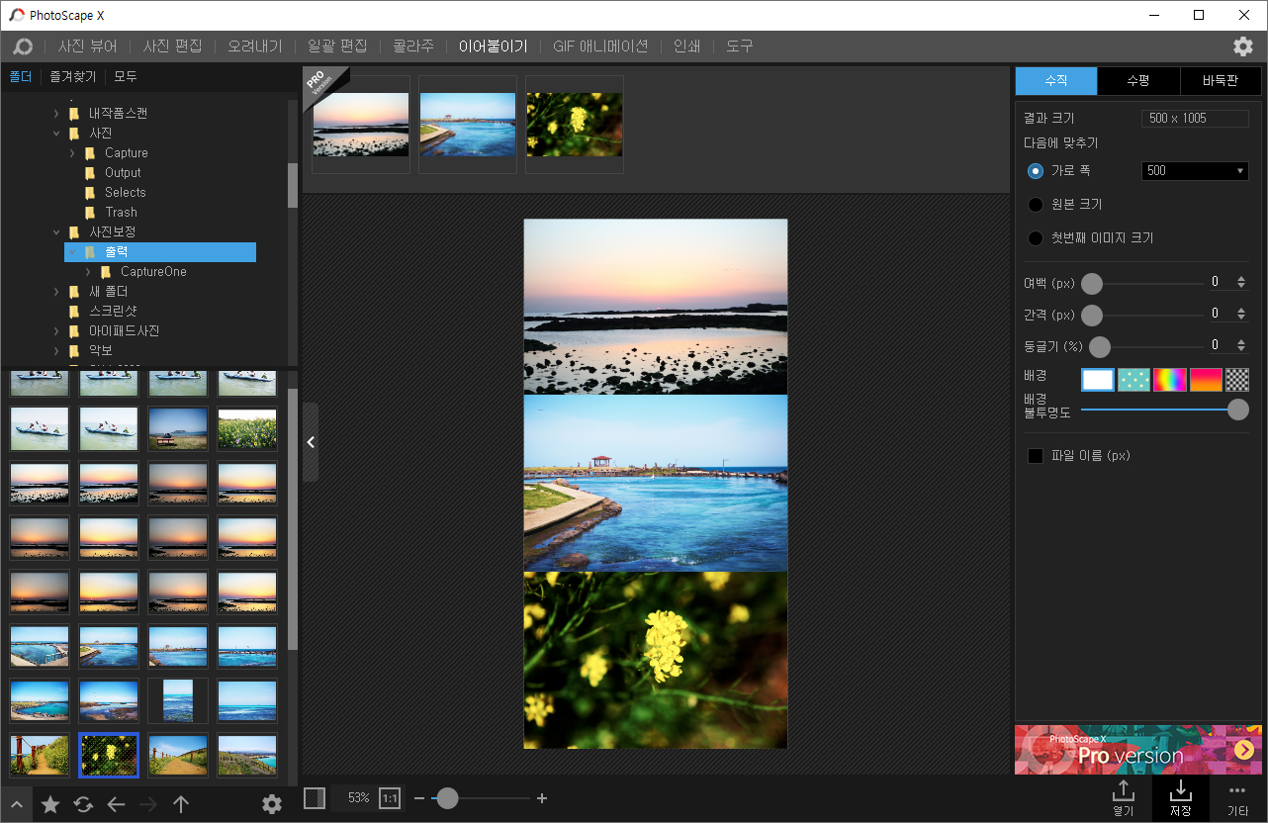Open the 사진 뷰어 tab
The width and height of the screenshot is (1268, 823).
click(x=87, y=46)
